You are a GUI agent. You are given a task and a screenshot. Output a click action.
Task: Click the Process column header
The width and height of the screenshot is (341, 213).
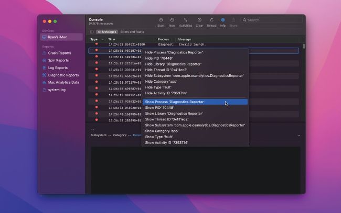pos(163,39)
